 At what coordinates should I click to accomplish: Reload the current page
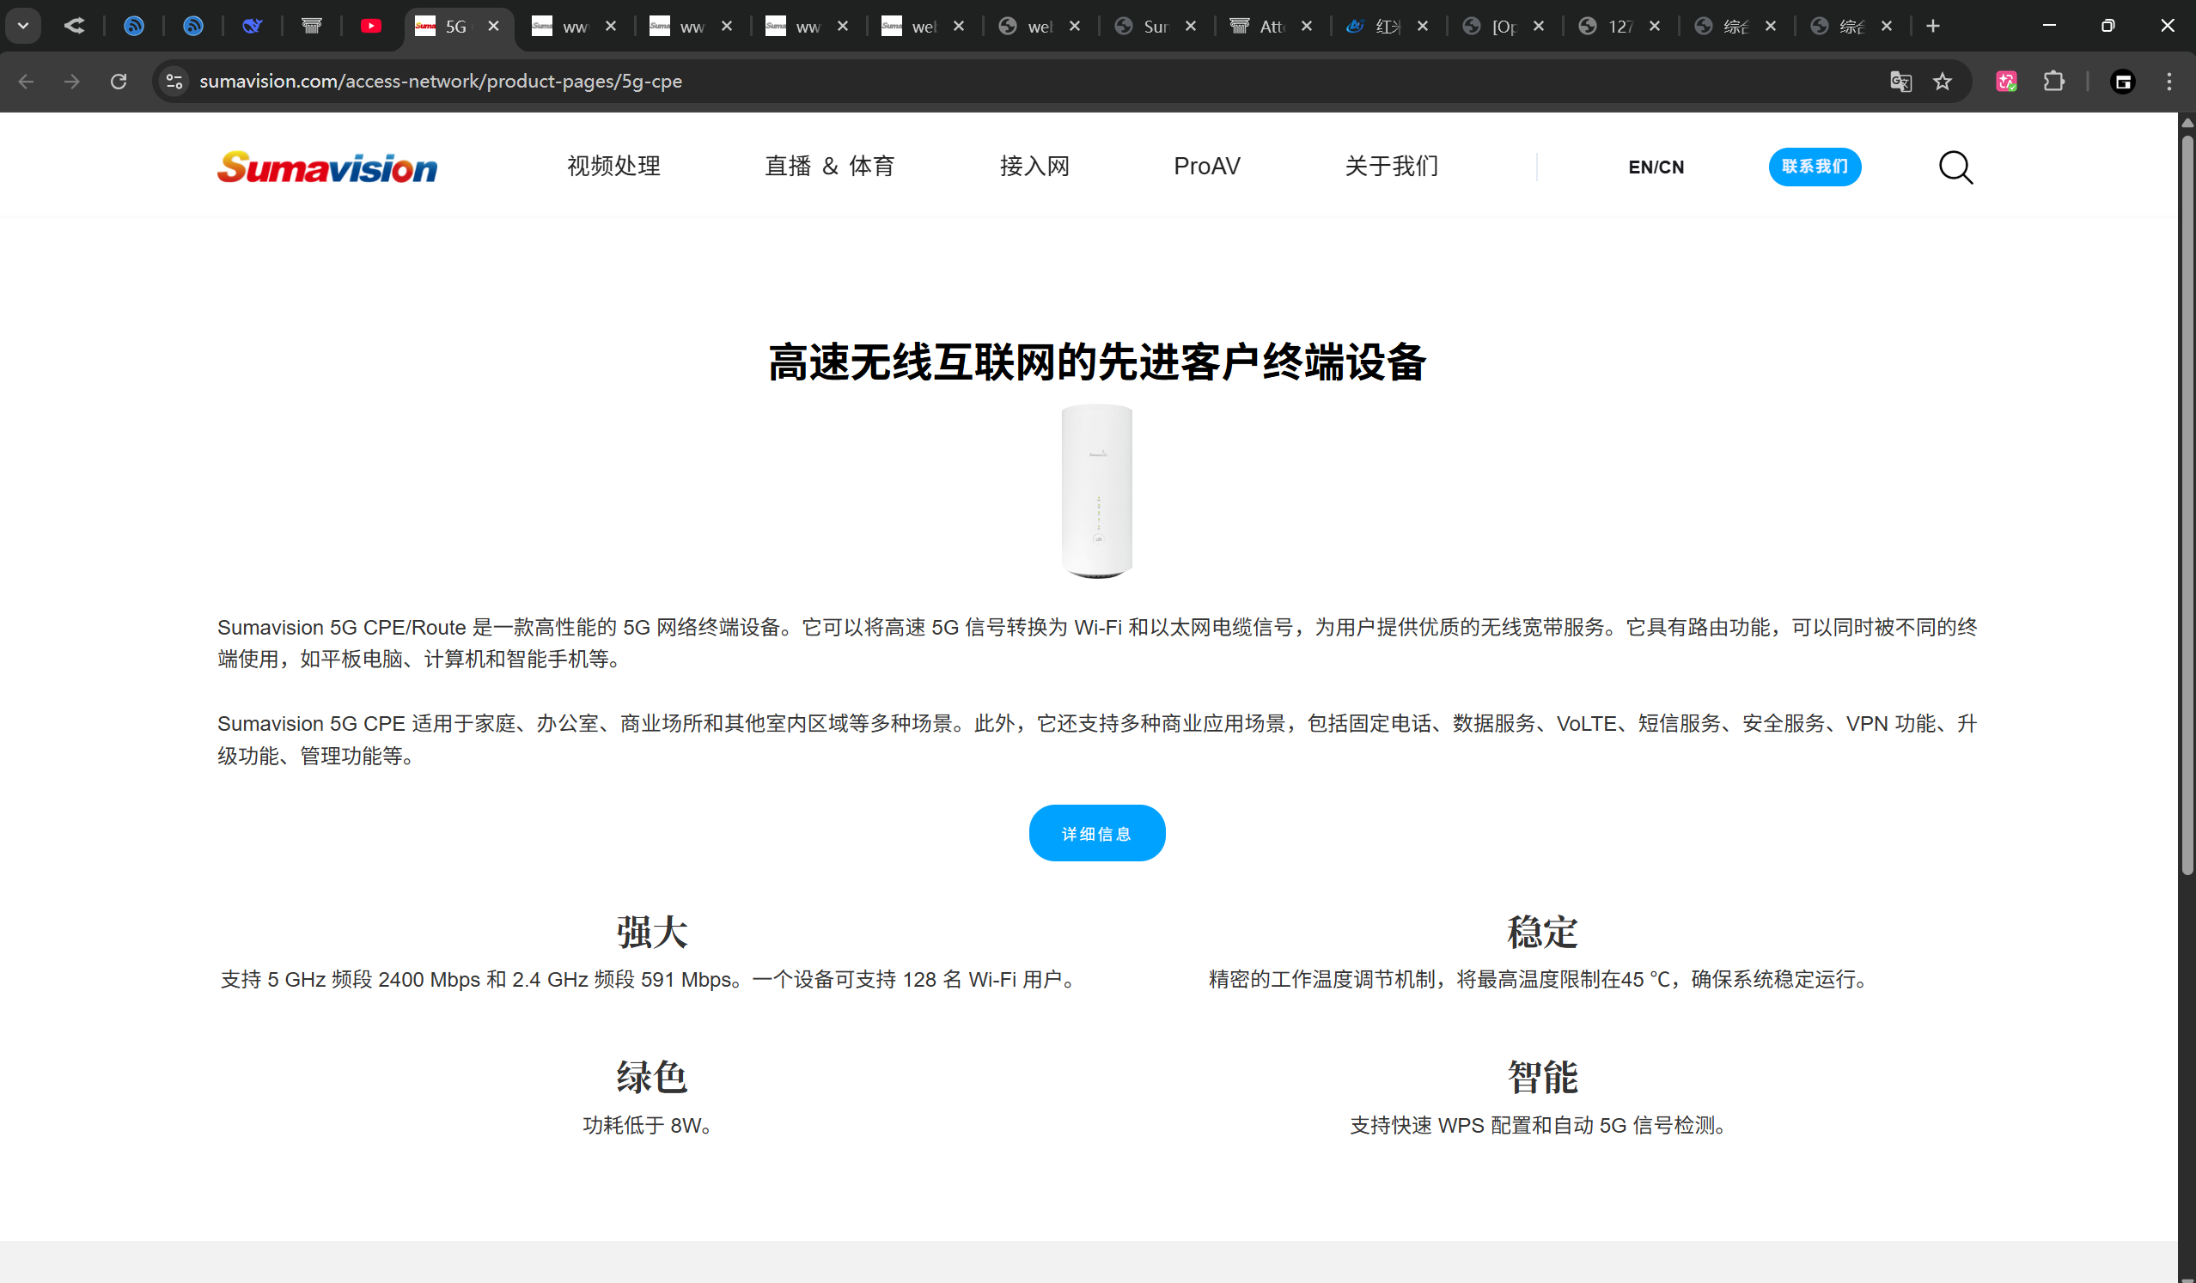click(119, 82)
